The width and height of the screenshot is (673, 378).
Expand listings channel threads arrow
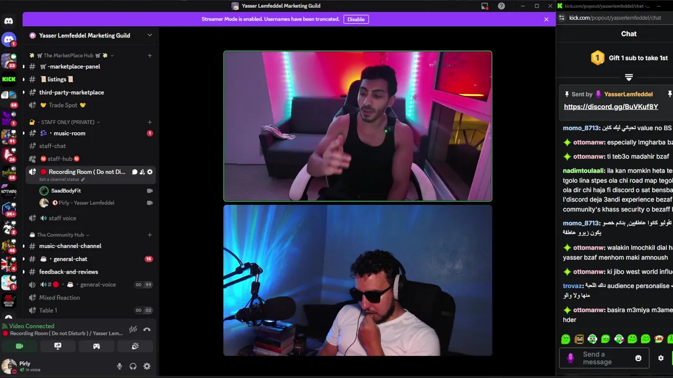23,79
